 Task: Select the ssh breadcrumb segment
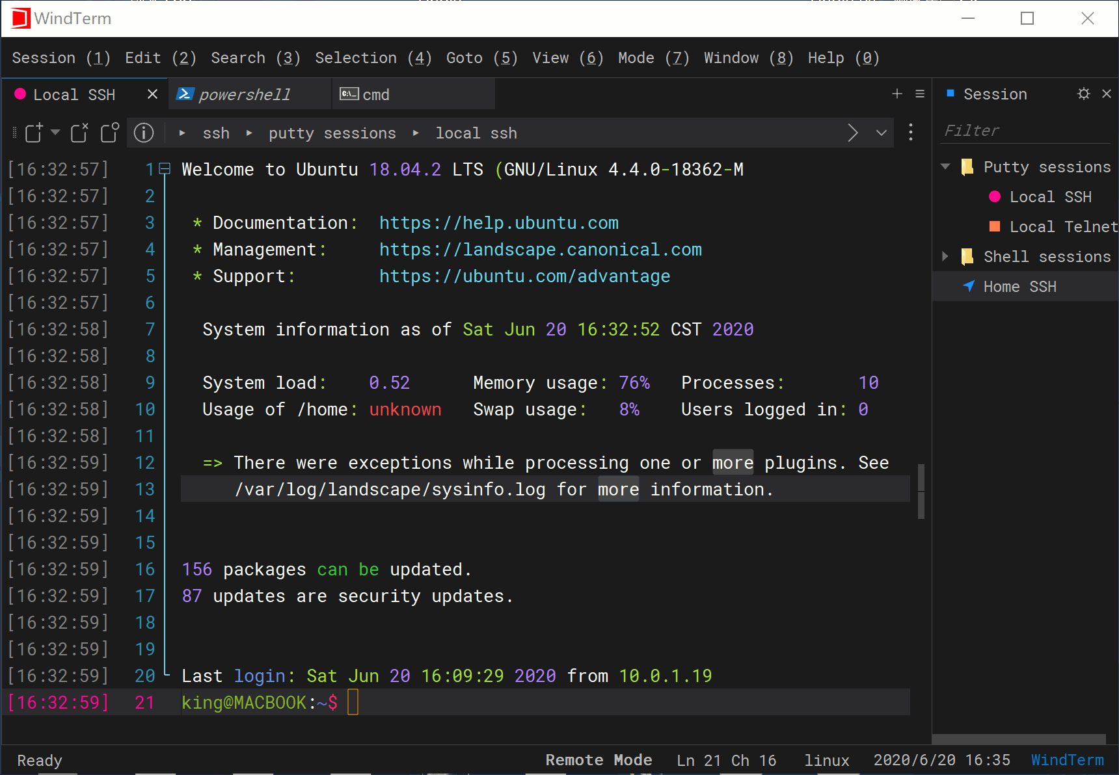tap(216, 133)
